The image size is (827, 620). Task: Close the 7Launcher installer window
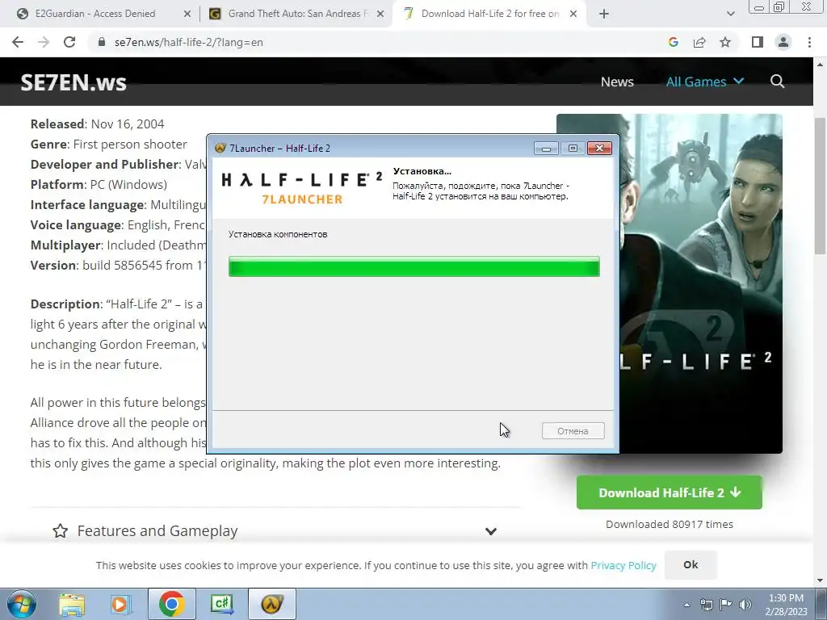click(x=600, y=149)
